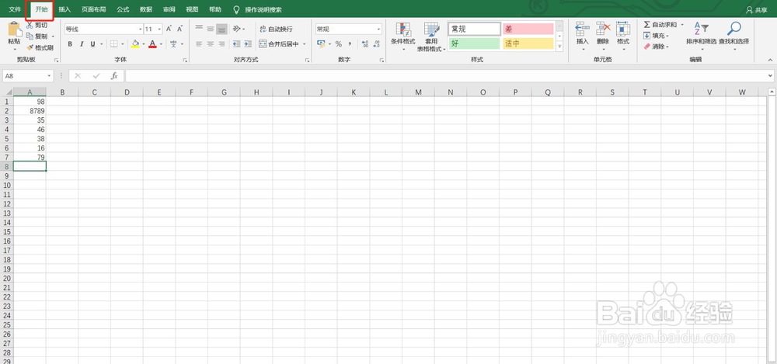Toggle underline formatting (U)
The image size is (777, 364).
tap(92, 44)
